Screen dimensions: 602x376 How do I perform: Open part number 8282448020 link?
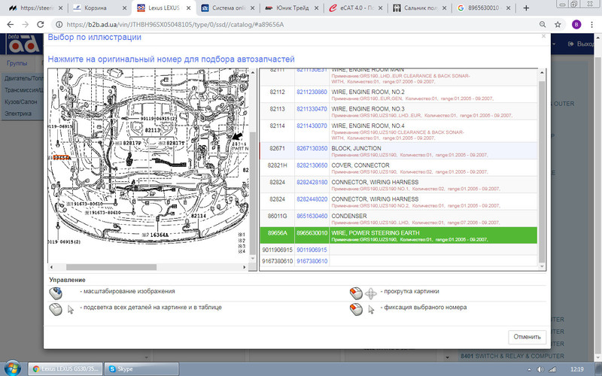312,199
